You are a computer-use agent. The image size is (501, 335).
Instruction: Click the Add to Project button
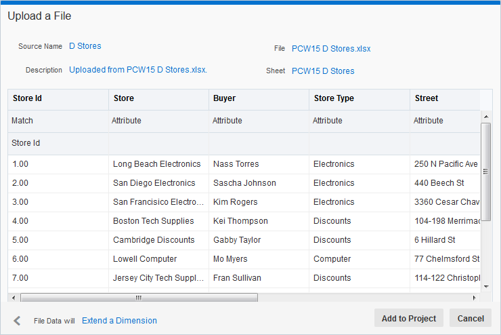[x=409, y=318]
